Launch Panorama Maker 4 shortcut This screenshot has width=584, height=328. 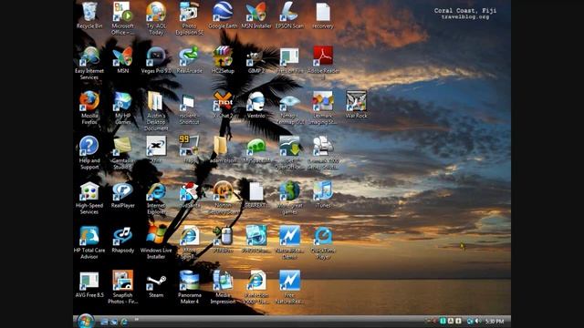tap(189, 288)
